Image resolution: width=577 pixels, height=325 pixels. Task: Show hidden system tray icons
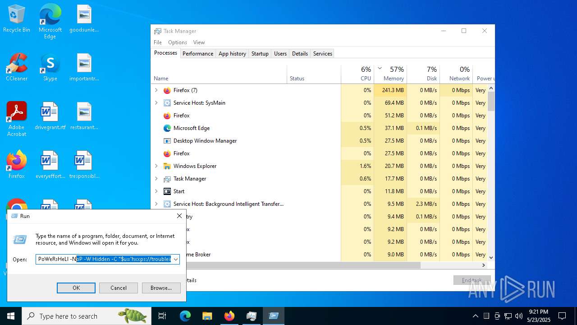tap(475, 316)
